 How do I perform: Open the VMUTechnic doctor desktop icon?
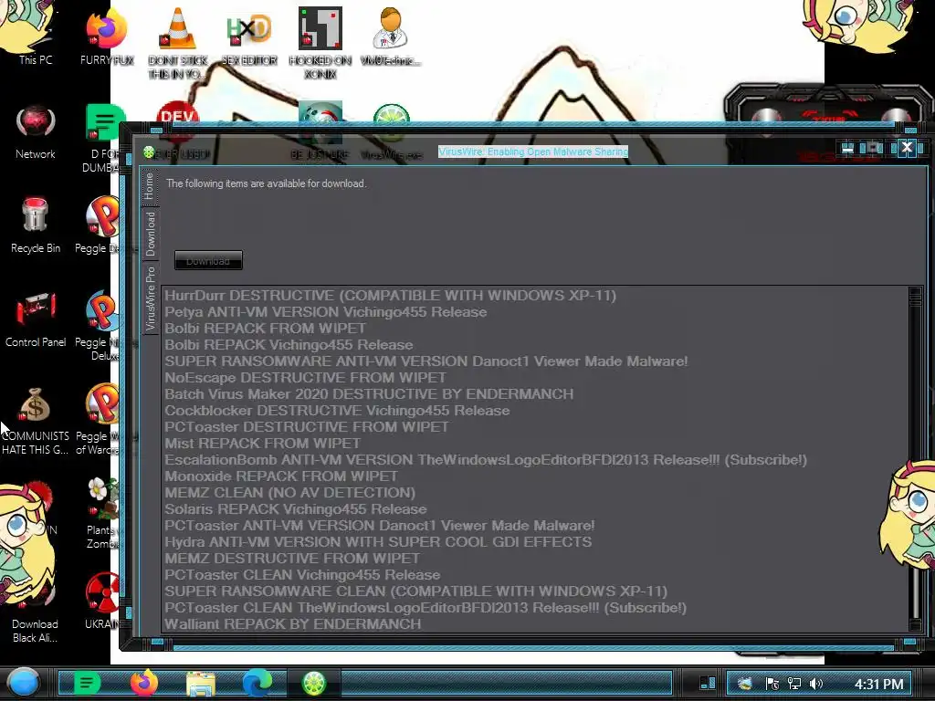391,35
